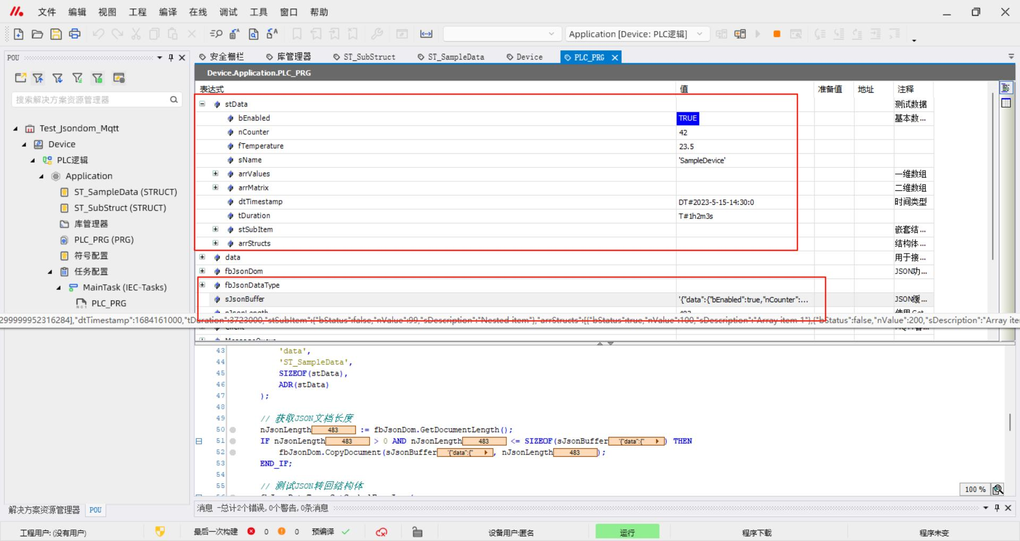Click the 运行 status button
1020x541 pixels.
click(627, 532)
